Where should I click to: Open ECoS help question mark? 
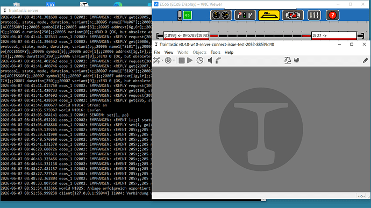tap(332, 16)
